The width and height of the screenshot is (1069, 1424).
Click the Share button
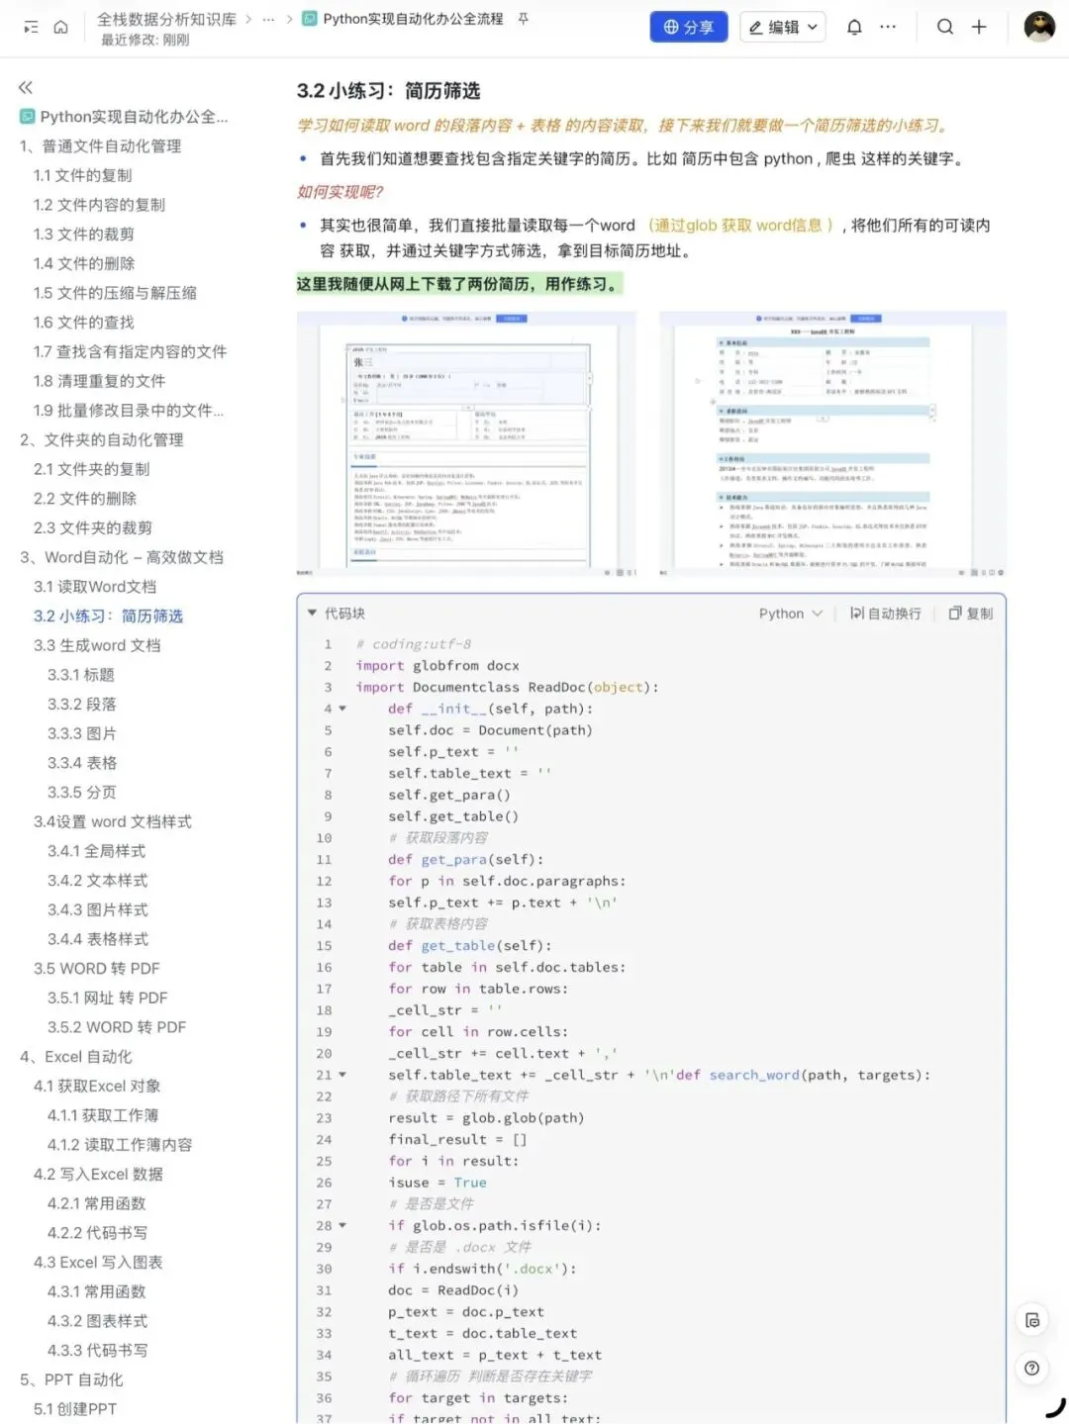(x=689, y=27)
